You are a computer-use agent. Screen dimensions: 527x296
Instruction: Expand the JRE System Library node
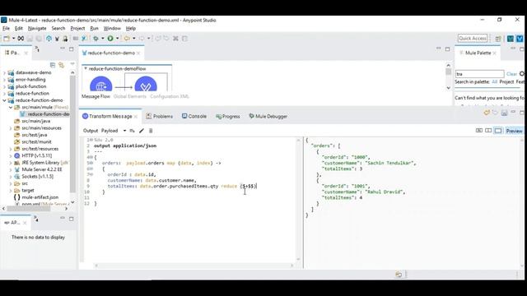(x=11, y=163)
